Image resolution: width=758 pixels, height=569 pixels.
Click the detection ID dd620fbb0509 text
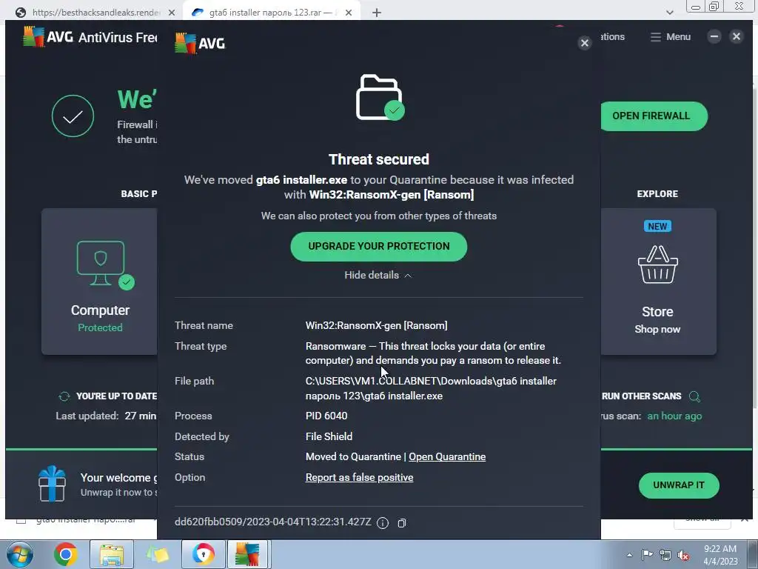272,522
